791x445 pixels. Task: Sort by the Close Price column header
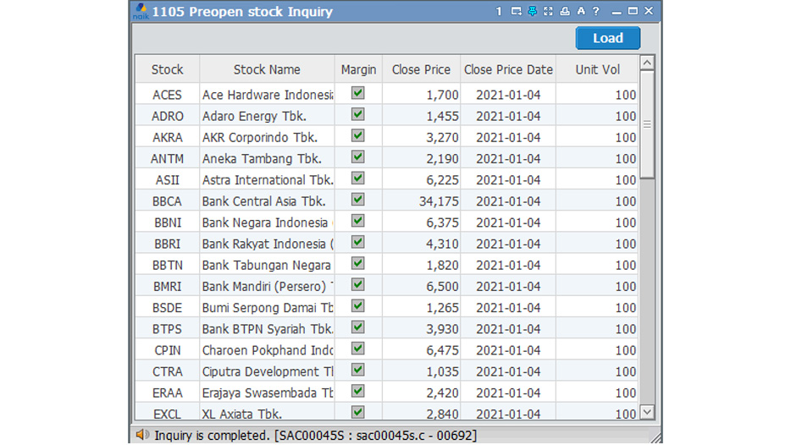click(421, 69)
